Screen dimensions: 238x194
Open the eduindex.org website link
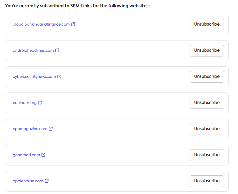click(25, 103)
